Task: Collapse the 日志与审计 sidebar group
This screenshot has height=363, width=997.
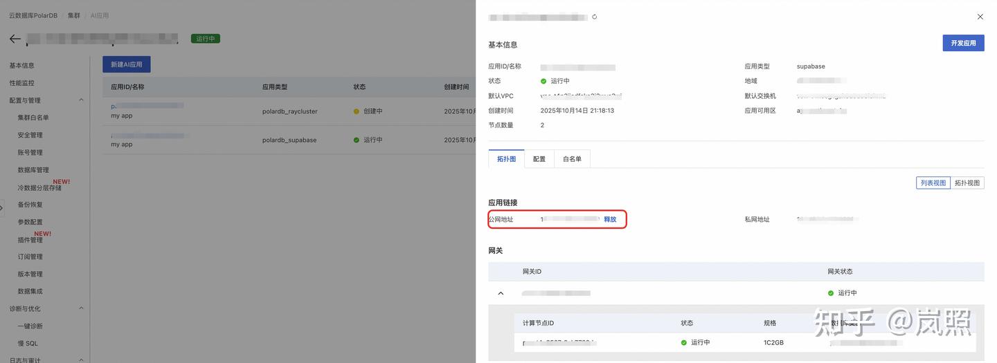Action: (81, 360)
